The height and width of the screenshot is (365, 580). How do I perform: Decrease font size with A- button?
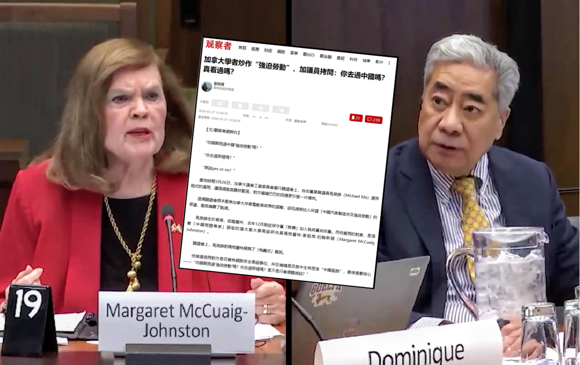click(x=254, y=116)
